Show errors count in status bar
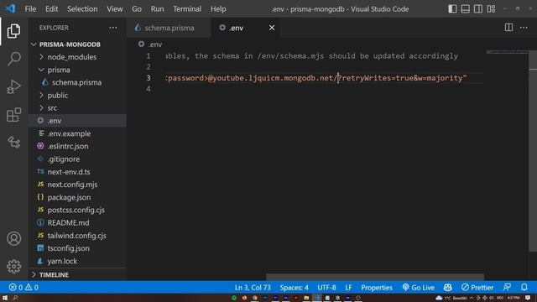Image resolution: width=537 pixels, height=302 pixels. pyautogui.click(x=16, y=287)
